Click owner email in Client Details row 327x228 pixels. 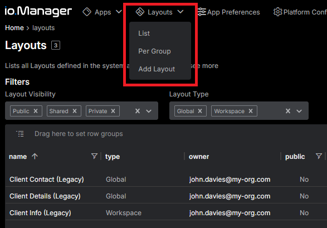pyautogui.click(x=230, y=196)
